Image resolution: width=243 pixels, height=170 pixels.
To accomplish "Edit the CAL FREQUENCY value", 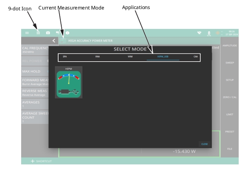I will [x=35, y=50].
